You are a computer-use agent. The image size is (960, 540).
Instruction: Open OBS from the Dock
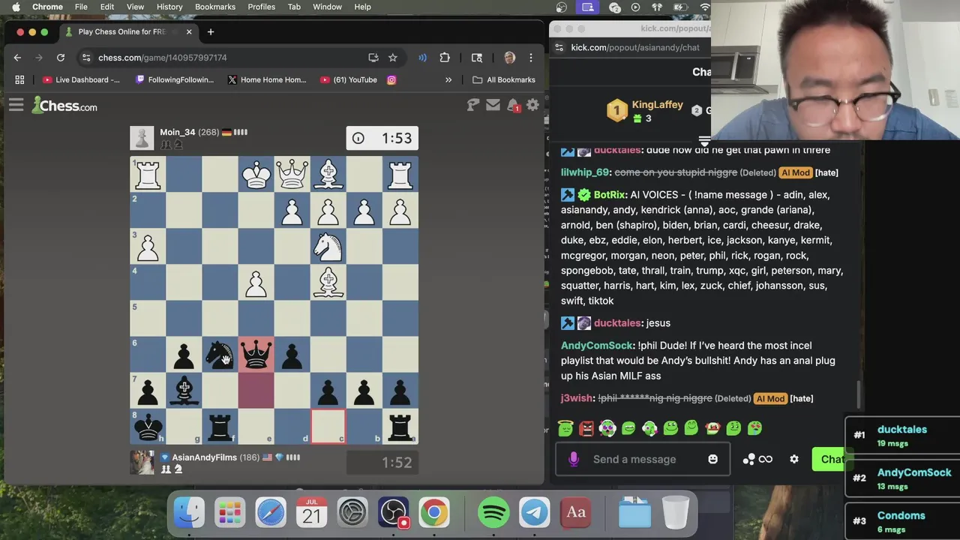(x=393, y=513)
